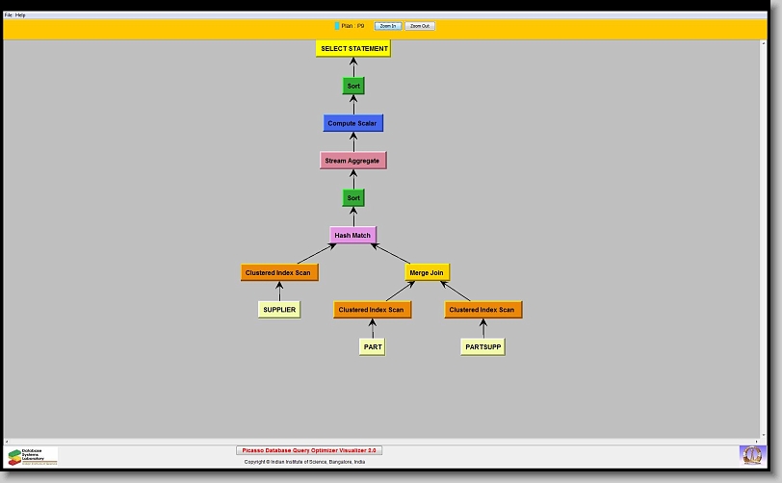Click the Picasso Database Query Optimizer Visualizer button

coord(309,450)
